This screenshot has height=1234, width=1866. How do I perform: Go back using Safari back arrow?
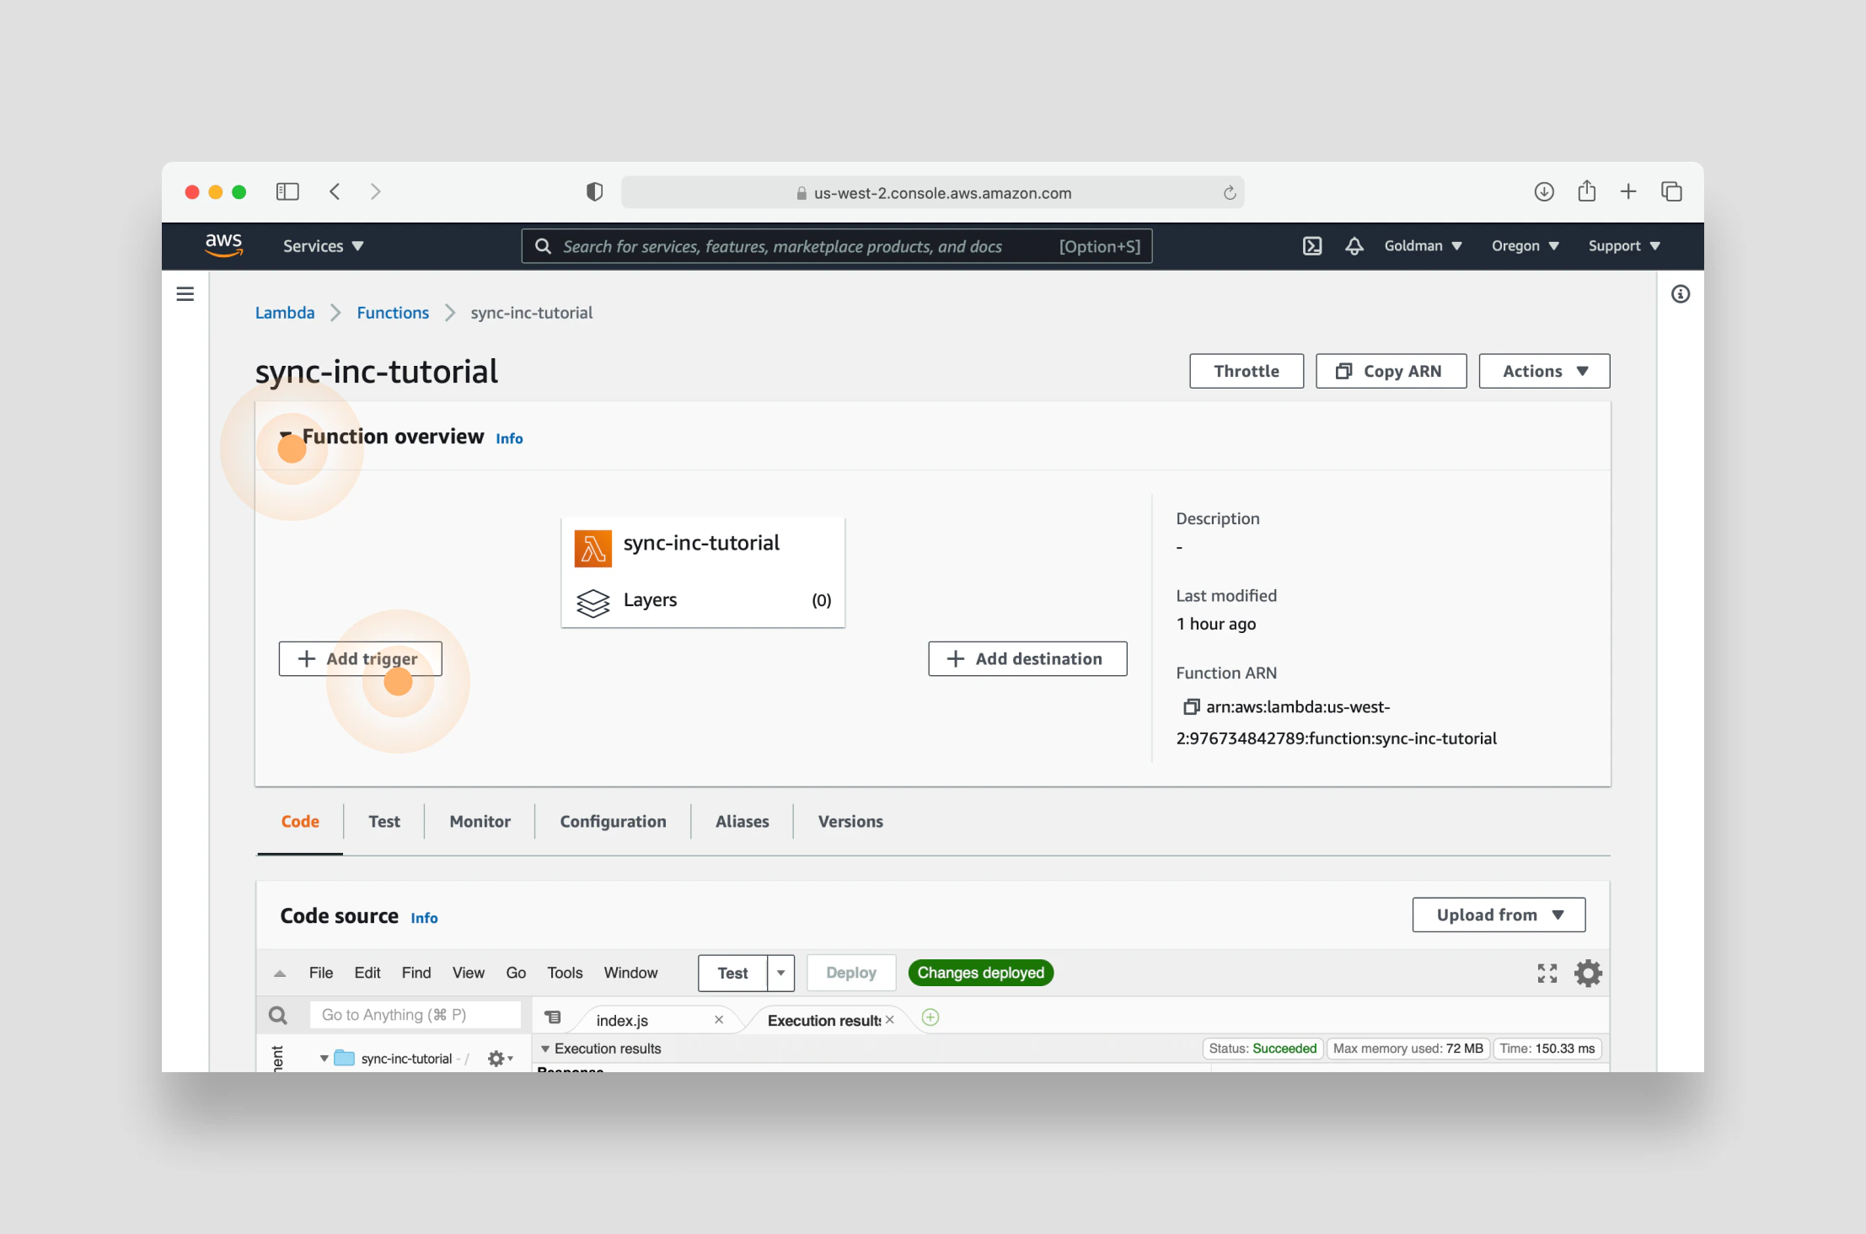(335, 192)
